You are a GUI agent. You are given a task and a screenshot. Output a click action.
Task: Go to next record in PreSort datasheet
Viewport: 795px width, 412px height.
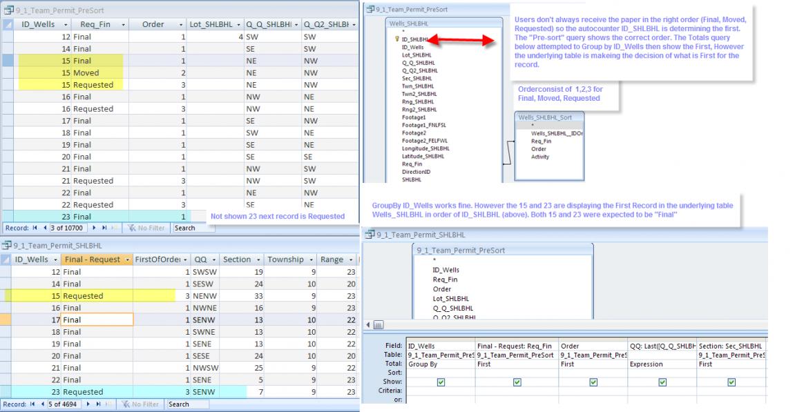[x=94, y=228]
